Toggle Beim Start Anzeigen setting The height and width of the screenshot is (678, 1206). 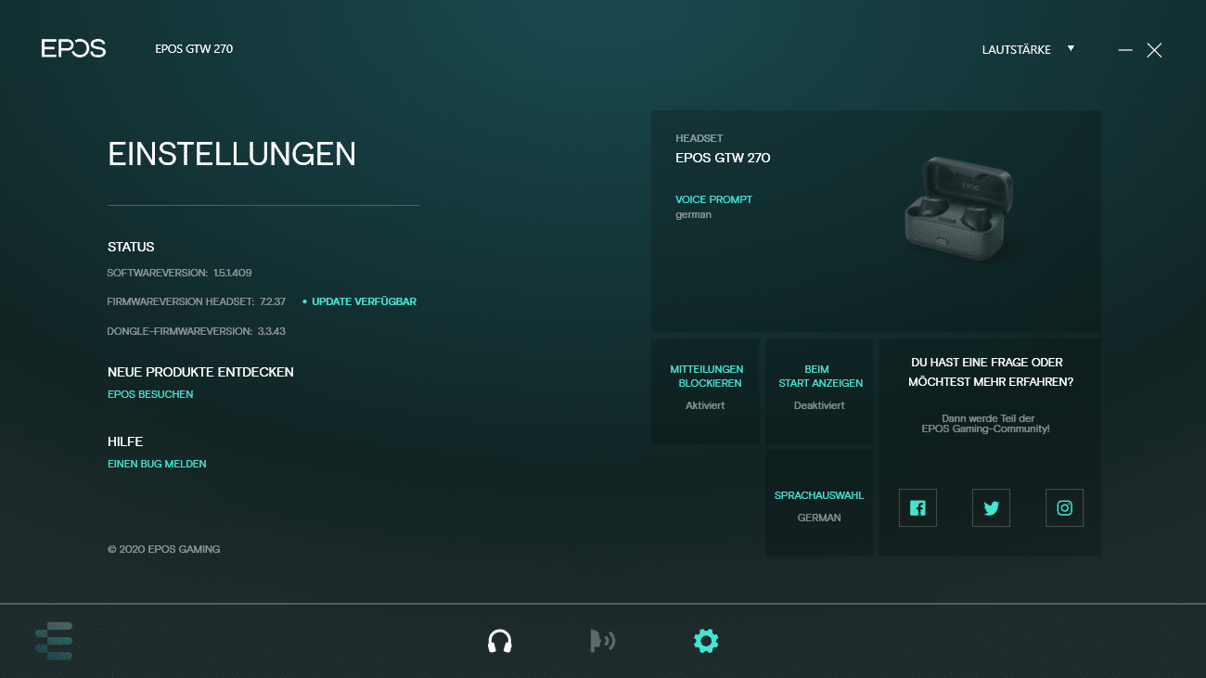(x=819, y=390)
